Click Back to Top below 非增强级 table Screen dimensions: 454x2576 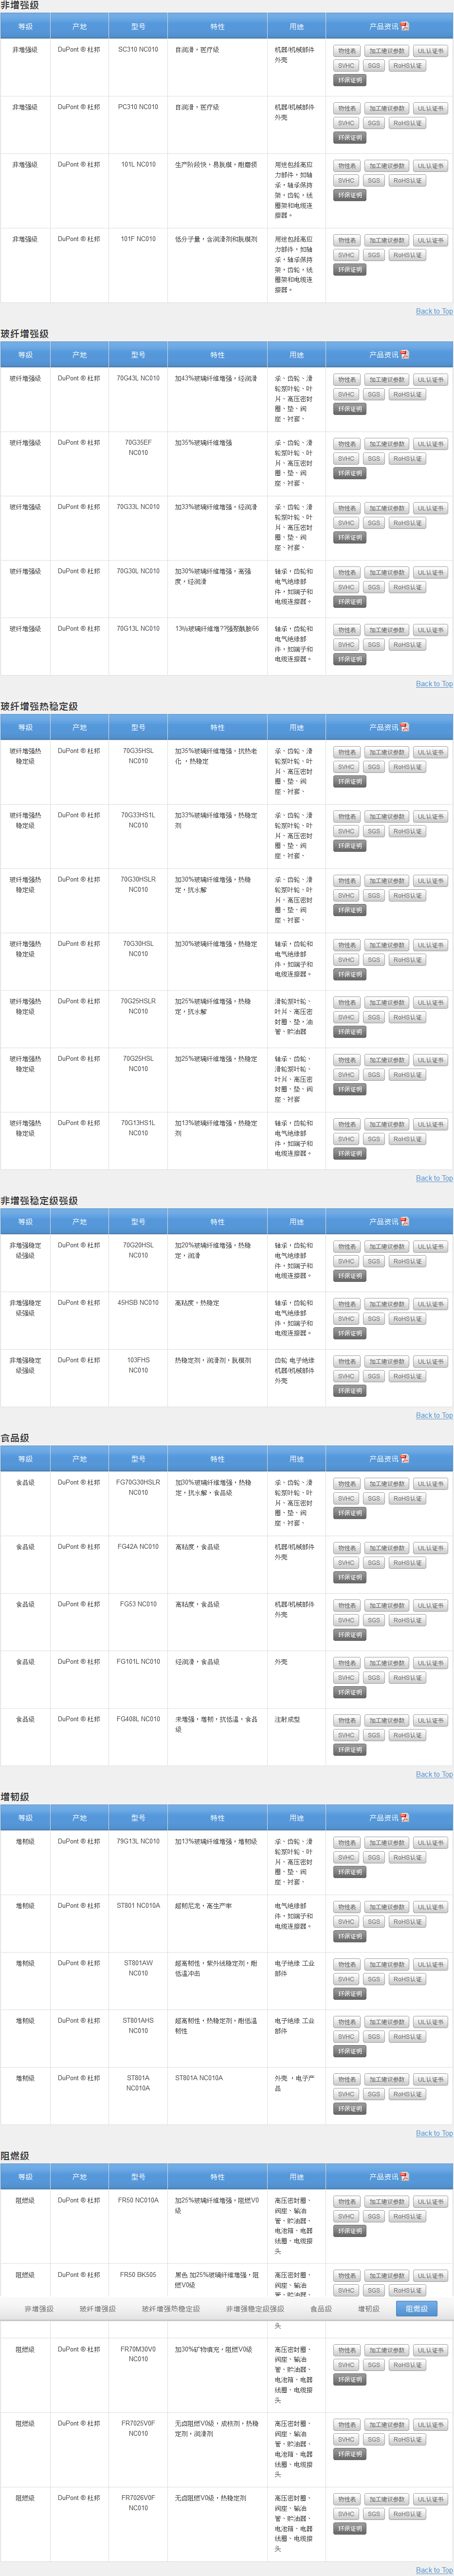click(434, 311)
